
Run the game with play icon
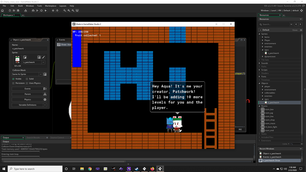point(37,11)
